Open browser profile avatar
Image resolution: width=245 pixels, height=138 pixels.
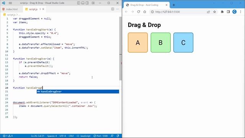[x=234, y=12]
